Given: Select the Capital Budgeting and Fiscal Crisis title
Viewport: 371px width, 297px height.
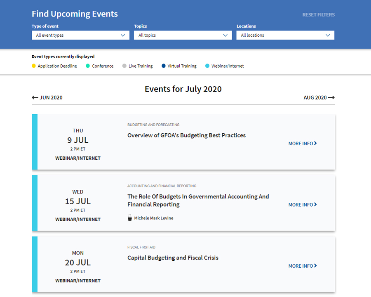Looking at the screenshot, I should 173,258.
